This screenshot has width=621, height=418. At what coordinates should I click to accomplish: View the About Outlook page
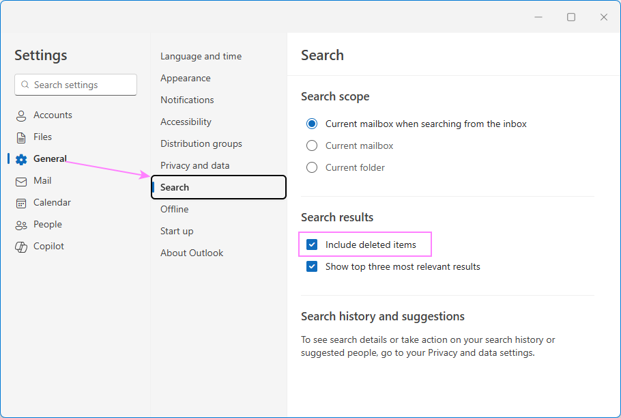point(192,253)
